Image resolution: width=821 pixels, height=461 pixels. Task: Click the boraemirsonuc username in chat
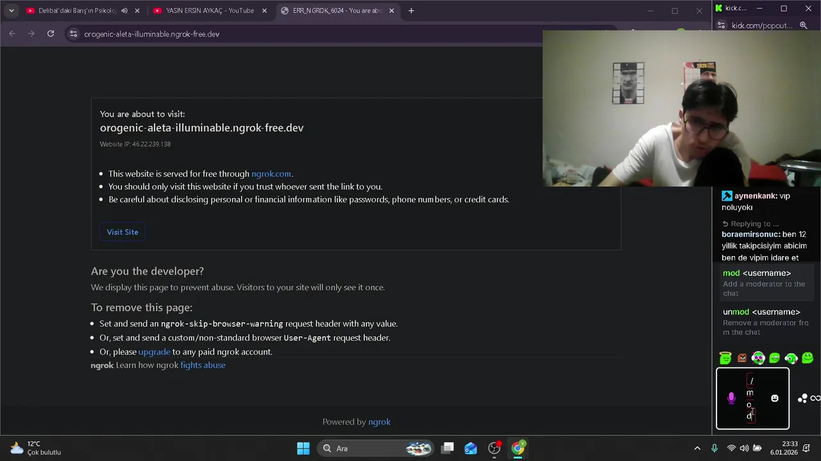point(750,234)
